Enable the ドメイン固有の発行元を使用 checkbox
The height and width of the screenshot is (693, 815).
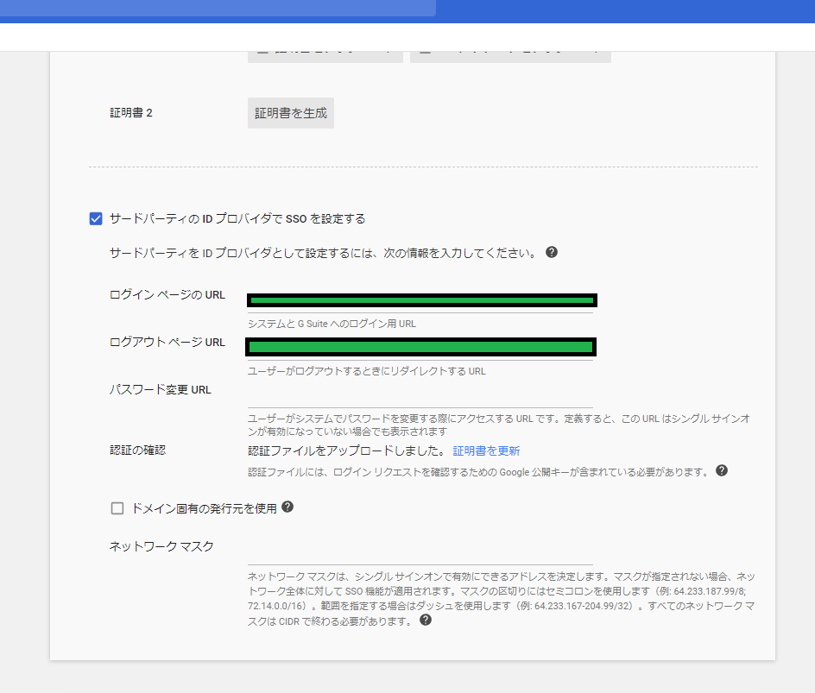click(x=117, y=507)
